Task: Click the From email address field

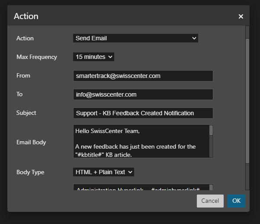Action: 143,76
